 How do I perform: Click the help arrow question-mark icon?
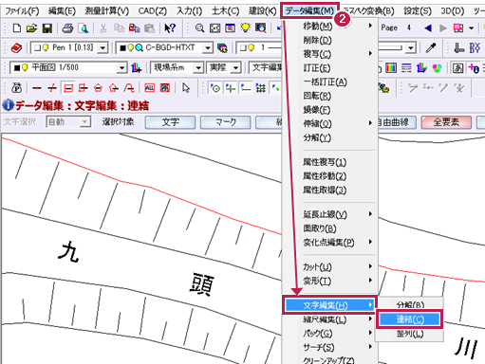click(x=170, y=28)
